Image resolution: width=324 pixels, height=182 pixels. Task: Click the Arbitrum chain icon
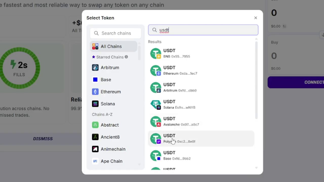pos(95,67)
